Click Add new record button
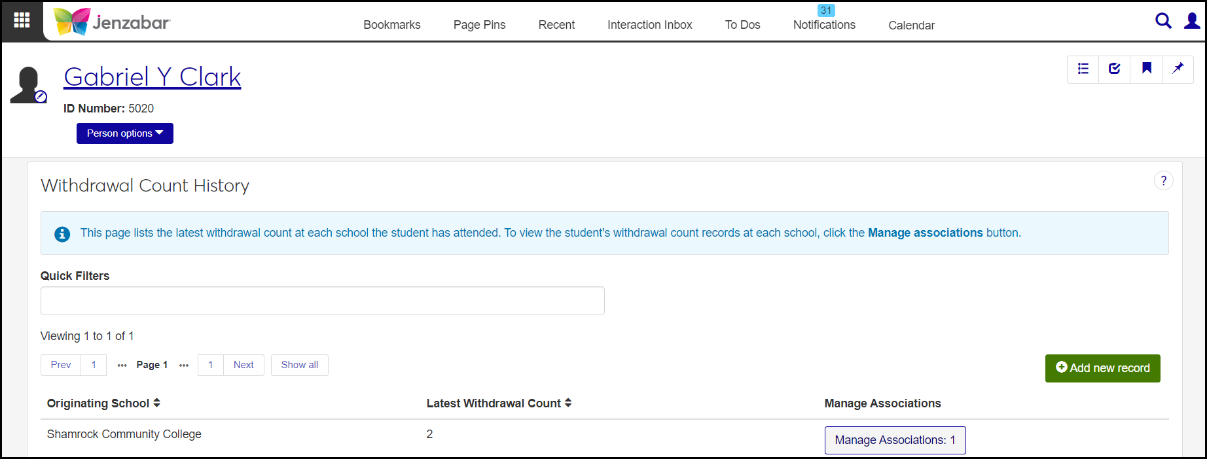1207x459 pixels. pyautogui.click(x=1102, y=368)
